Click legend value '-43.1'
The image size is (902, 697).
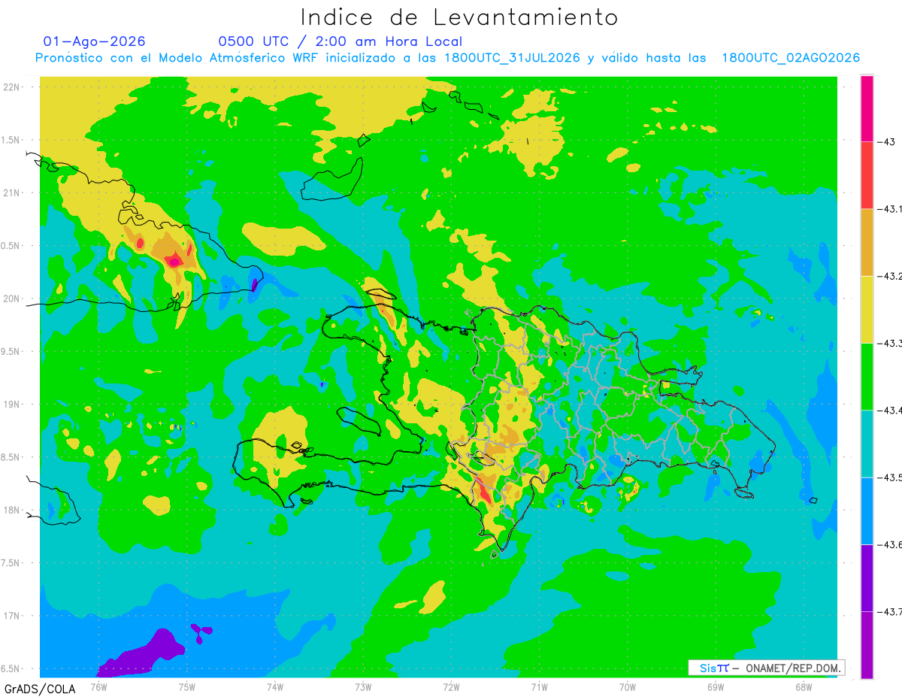tap(889, 209)
